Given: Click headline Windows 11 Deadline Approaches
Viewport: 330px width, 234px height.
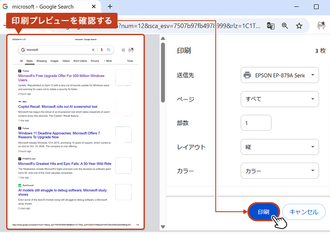Looking at the screenshot, I should (59, 135).
